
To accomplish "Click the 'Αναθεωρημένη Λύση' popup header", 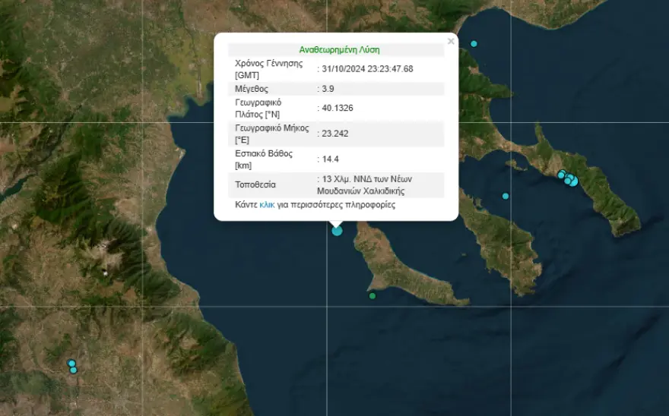I will pos(339,50).
